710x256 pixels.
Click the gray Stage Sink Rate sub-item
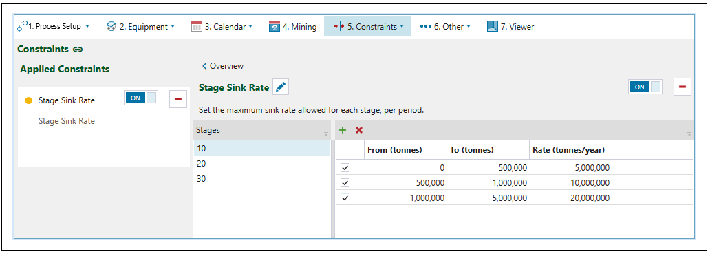[x=67, y=121]
